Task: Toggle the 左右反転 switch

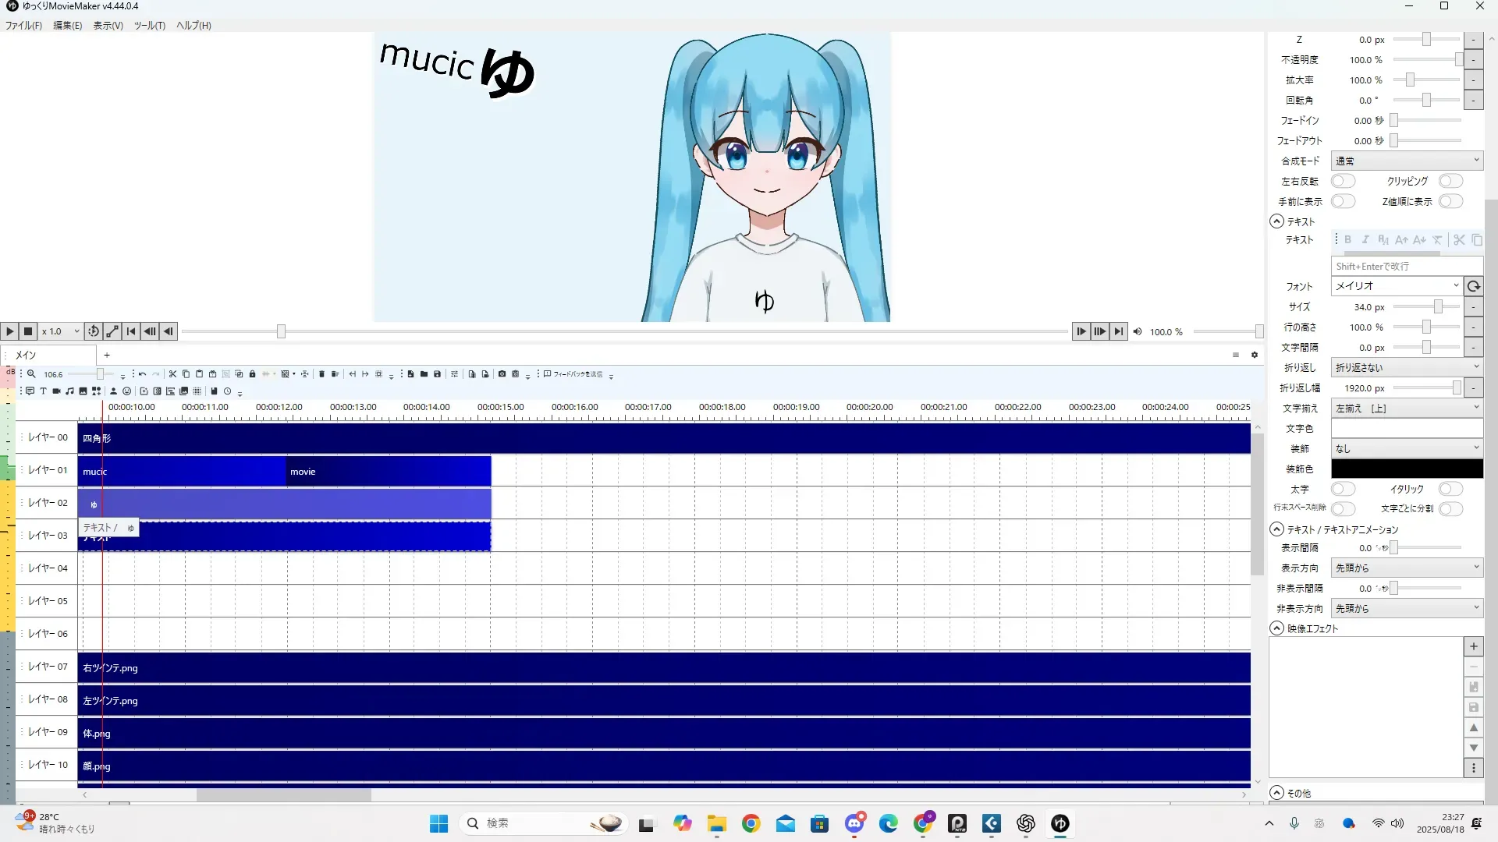Action: pos(1343,181)
